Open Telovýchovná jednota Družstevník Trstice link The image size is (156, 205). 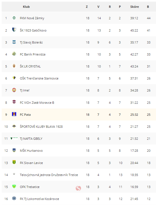point(49,175)
